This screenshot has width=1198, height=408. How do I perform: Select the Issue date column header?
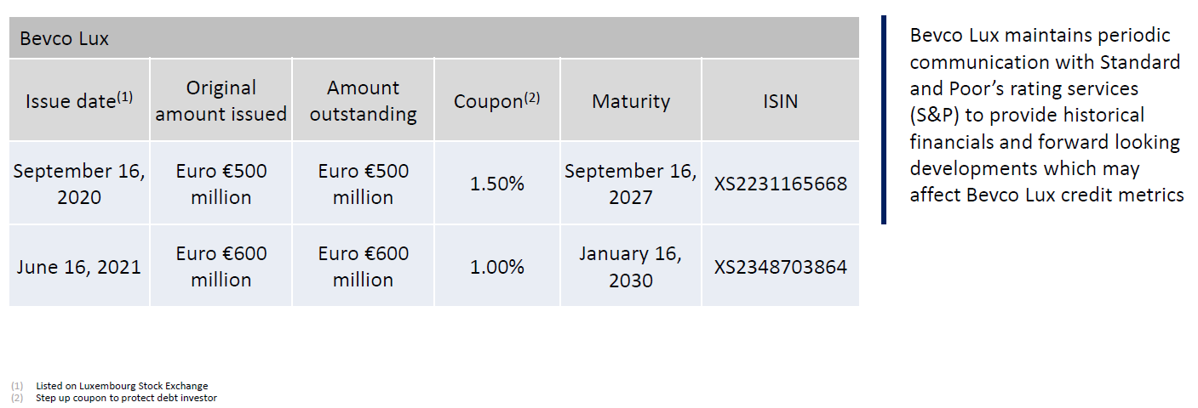(x=79, y=101)
